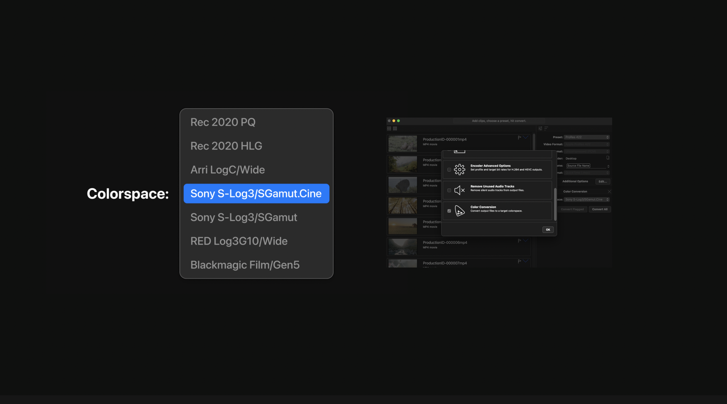Image resolution: width=727 pixels, height=404 pixels.
Task: Click the flag icon on ProductionID-000001mp4
Action: point(520,137)
